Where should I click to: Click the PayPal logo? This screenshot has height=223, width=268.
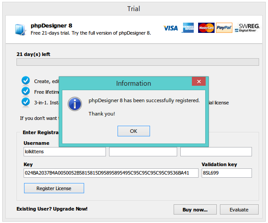[224, 28]
